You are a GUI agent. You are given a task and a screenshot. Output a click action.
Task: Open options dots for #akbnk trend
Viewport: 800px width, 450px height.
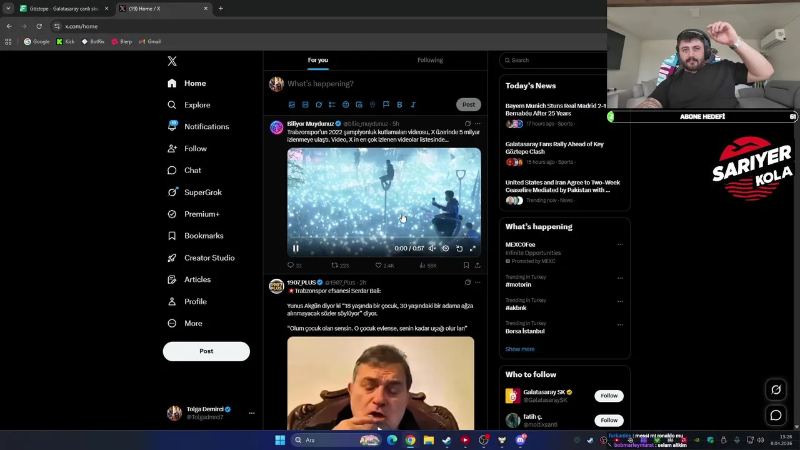click(x=620, y=301)
